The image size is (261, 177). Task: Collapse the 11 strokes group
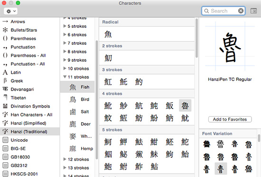pyautogui.click(x=65, y=77)
